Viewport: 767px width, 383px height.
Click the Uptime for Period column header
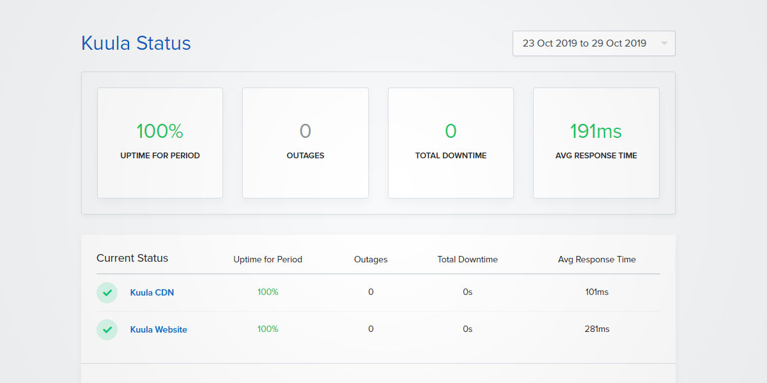[268, 259]
